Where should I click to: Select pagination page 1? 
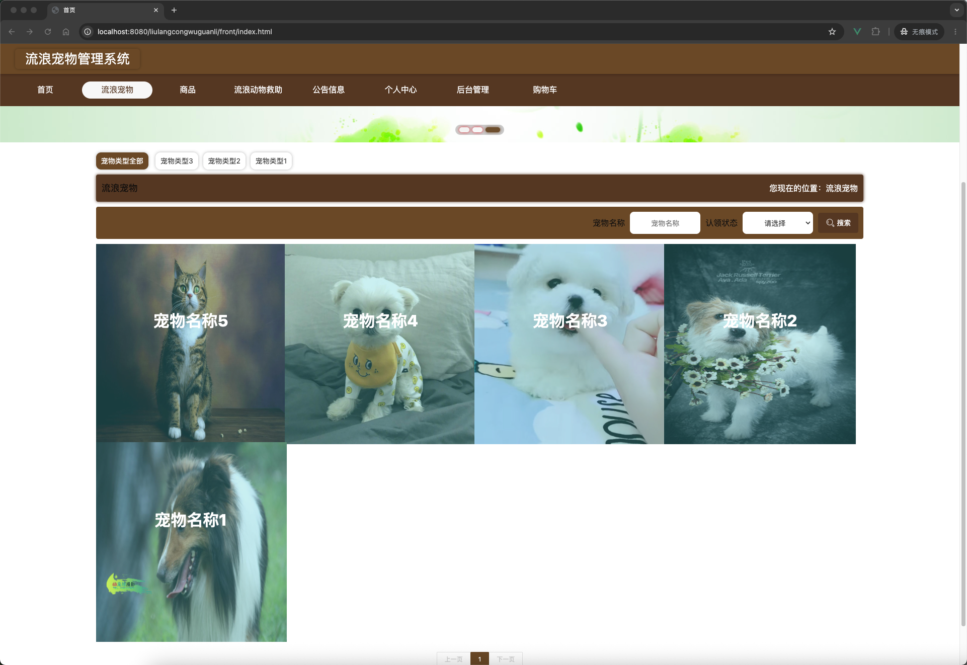[479, 659]
